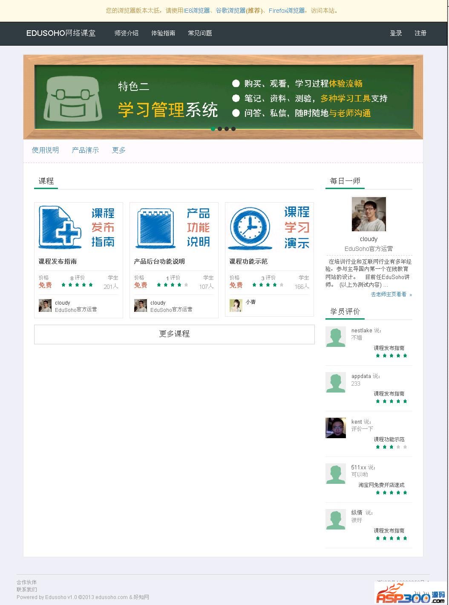Open 课程功能示范 link in kent's review
This screenshot has height=605, width=449.
[389, 439]
